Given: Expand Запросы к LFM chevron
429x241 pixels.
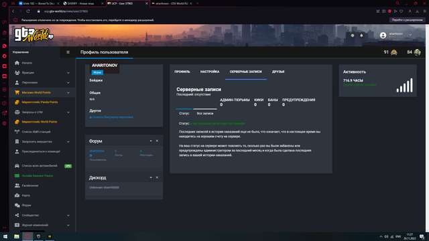Looking at the screenshot, I should pos(68,112).
